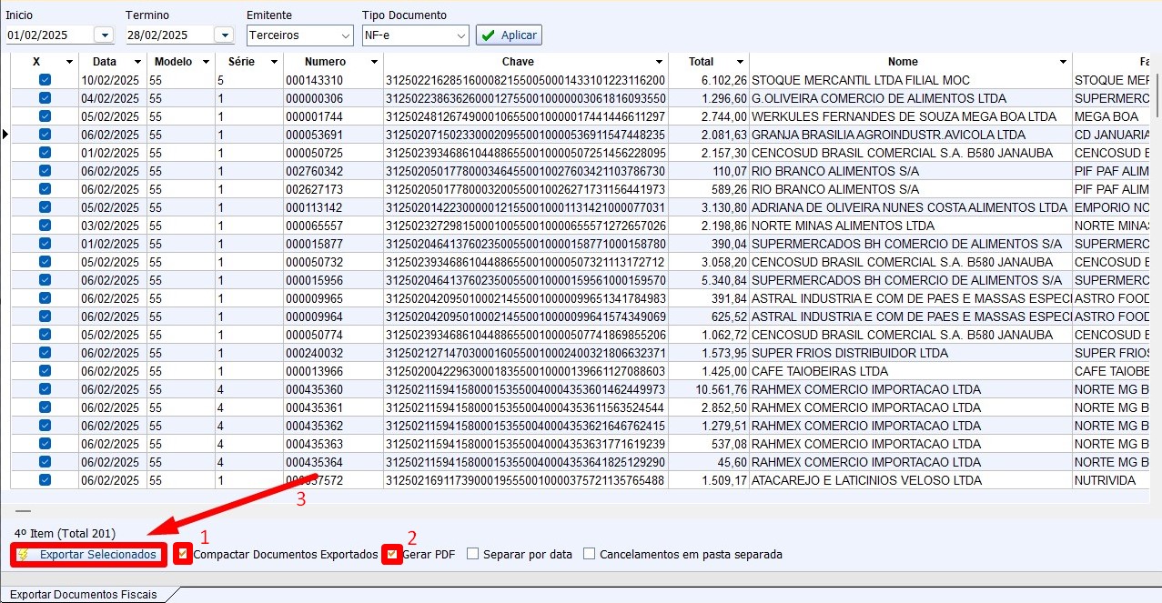Expand the Emitente dropdown

point(345,35)
